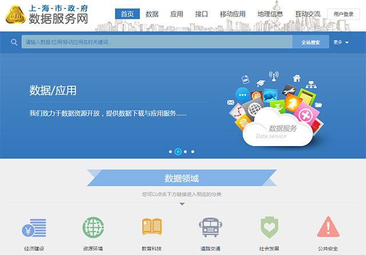Screen dimensions: 366x255
Task: Click the 经济建设 yen icon
Action: [x=34, y=228]
